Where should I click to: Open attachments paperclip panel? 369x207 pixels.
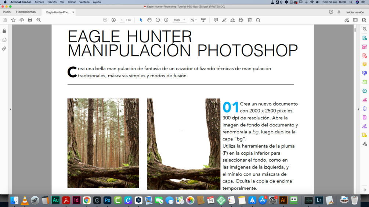(x=4, y=49)
